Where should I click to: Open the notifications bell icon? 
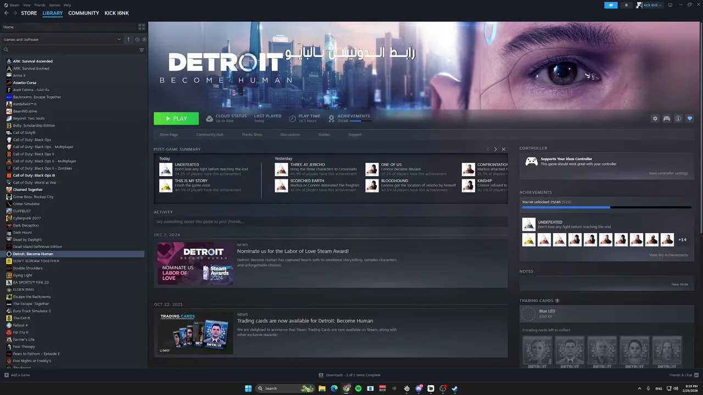[x=626, y=5]
